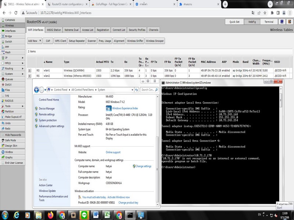The image size is (294, 220).
Task: Open Control Panel address bar dropdown
Action: click(x=132, y=90)
